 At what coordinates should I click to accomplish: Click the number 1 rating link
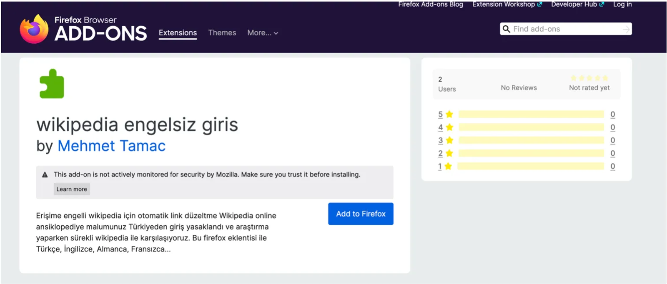pyautogui.click(x=440, y=166)
